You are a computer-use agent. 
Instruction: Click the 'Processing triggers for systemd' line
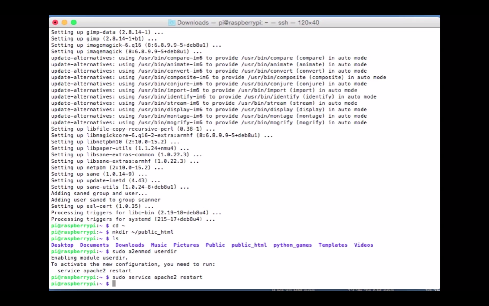click(x=133, y=219)
